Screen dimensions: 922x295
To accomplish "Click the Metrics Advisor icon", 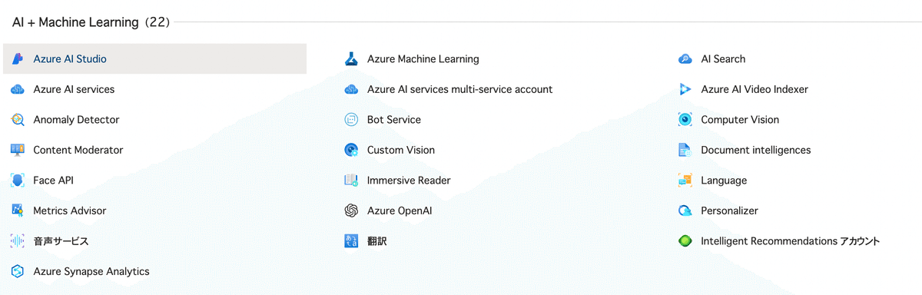I will [18, 210].
